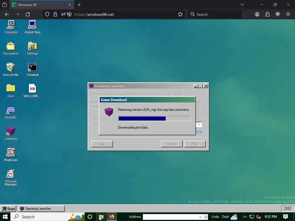Click the muted volume tray icon
Viewport: 295px width, 221px height.
pyautogui.click(x=258, y=217)
